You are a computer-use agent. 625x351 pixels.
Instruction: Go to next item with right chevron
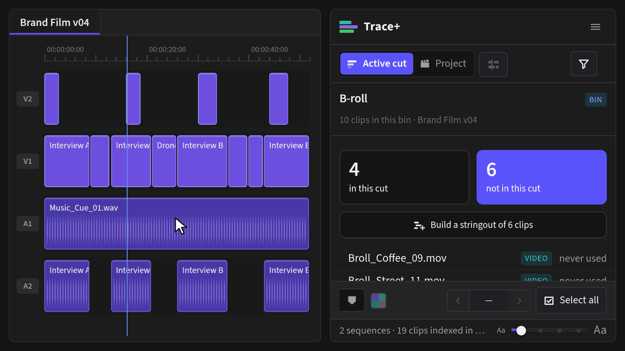519,301
